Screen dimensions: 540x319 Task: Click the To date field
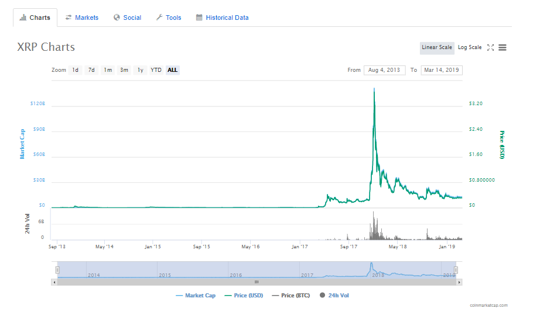(x=442, y=70)
